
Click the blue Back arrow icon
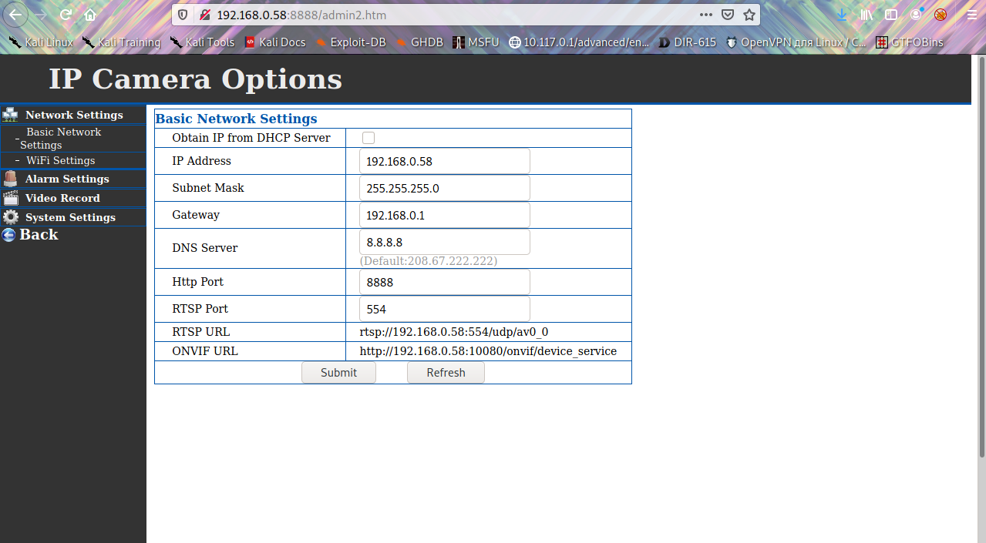tap(8, 235)
